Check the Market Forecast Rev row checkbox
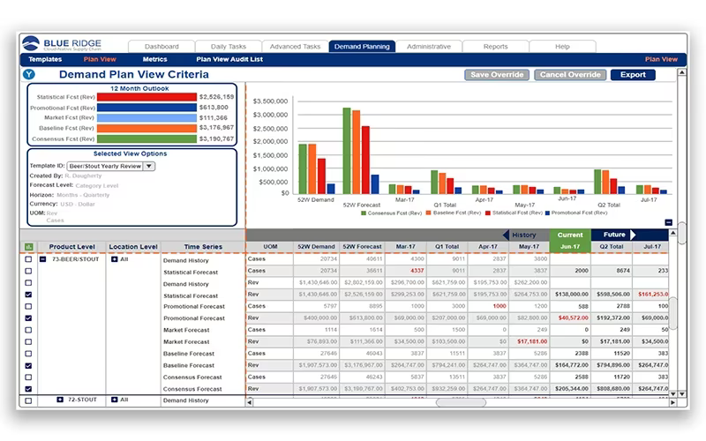The height and width of the screenshot is (441, 706). [28, 341]
